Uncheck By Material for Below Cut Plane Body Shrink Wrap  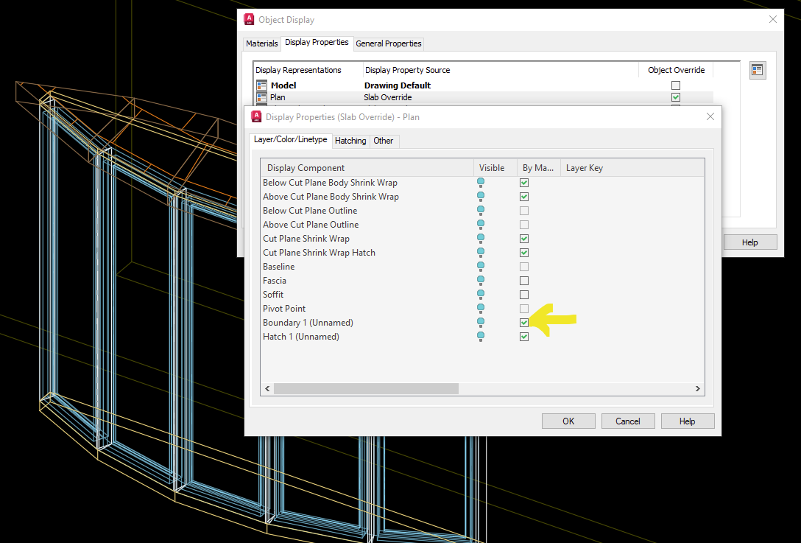tap(523, 182)
